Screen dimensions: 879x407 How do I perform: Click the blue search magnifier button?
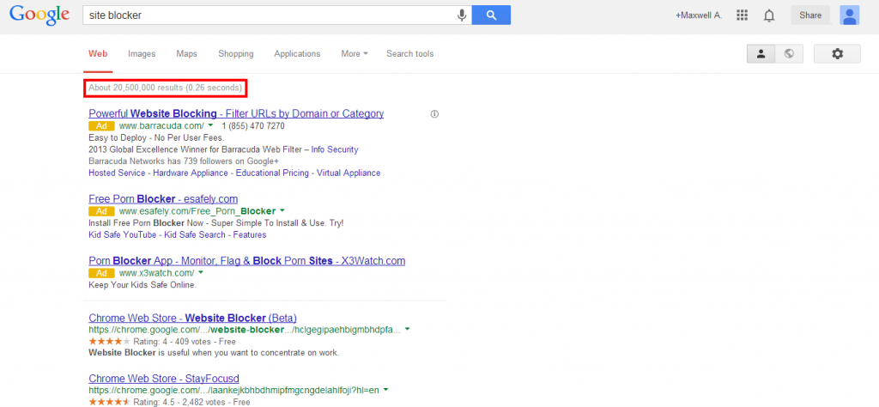(x=491, y=15)
